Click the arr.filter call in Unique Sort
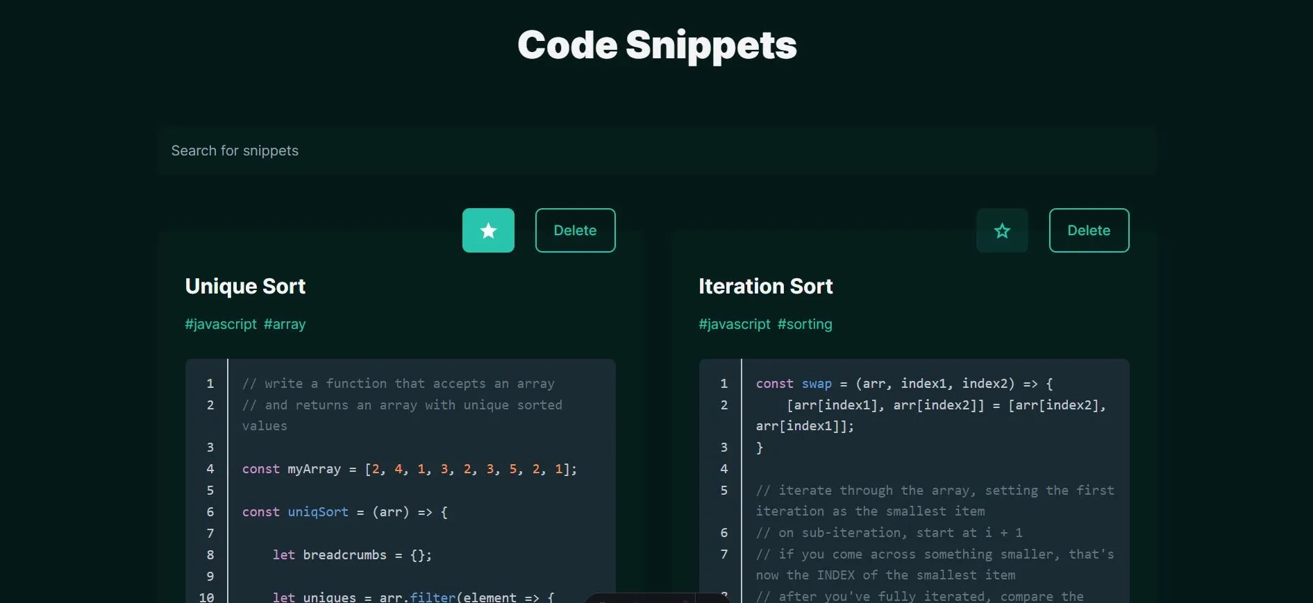The width and height of the screenshot is (1313, 603). (417, 597)
